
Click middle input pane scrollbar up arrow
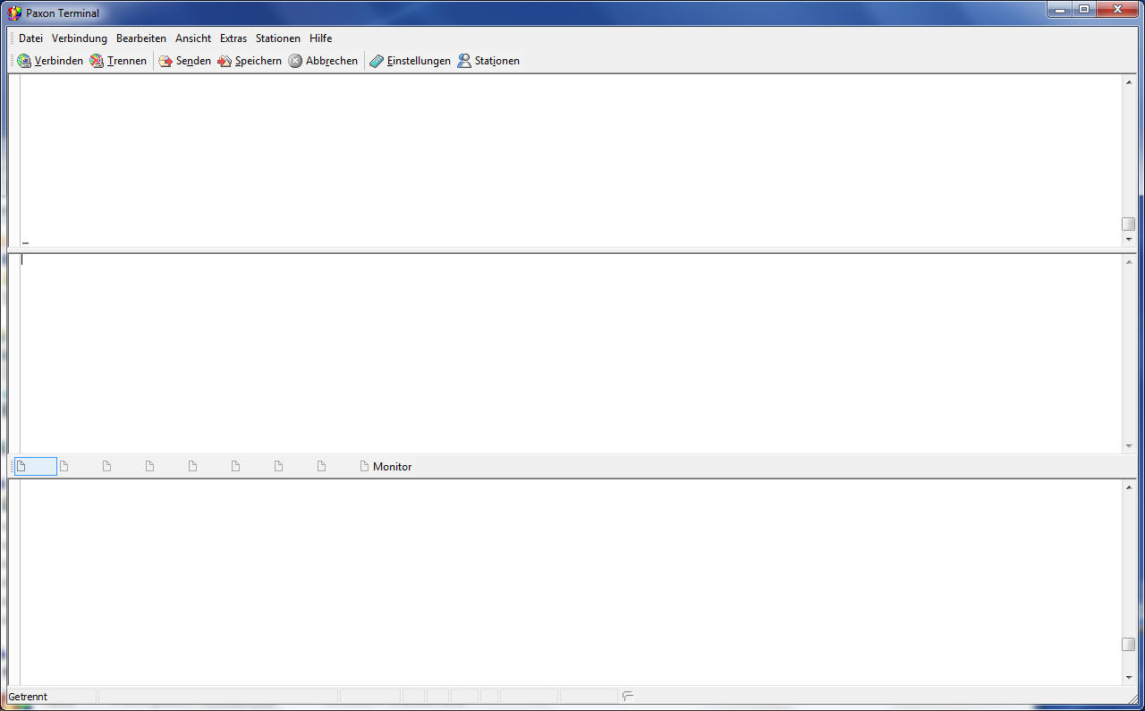(1129, 261)
